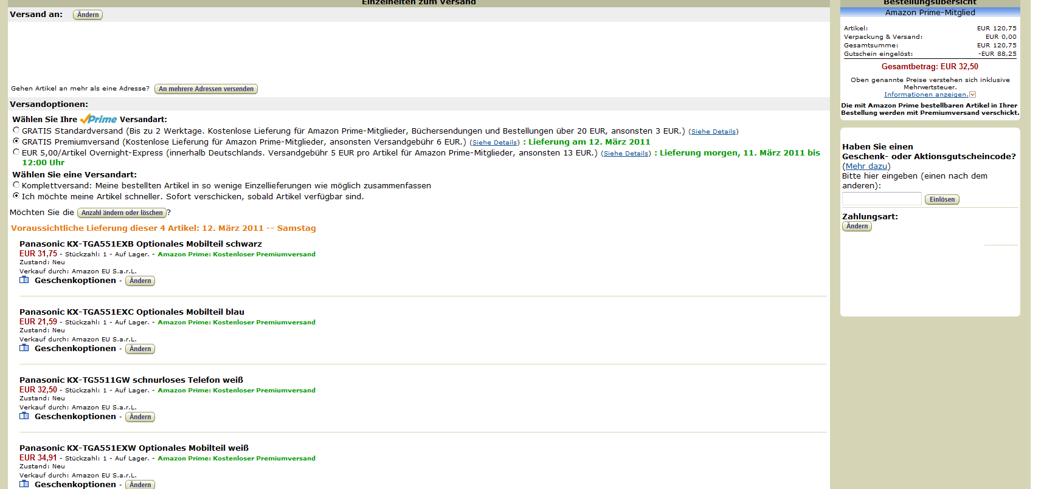This screenshot has width=1044, height=489.
Task: Click gift icon for KX-TGA551EXC blau
Action: pyautogui.click(x=24, y=348)
